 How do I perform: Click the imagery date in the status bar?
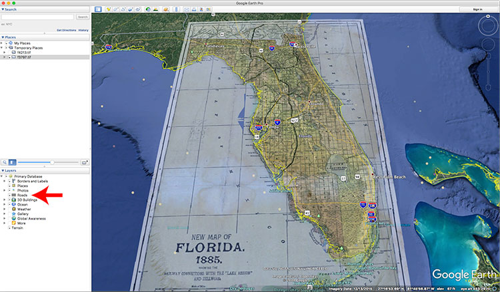[x=352, y=289]
